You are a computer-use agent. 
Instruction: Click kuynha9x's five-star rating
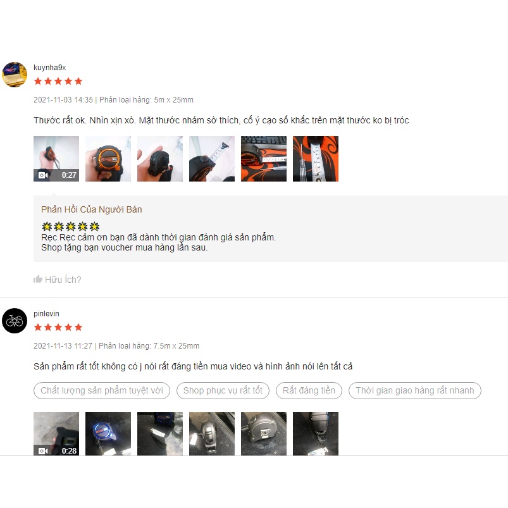point(58,81)
